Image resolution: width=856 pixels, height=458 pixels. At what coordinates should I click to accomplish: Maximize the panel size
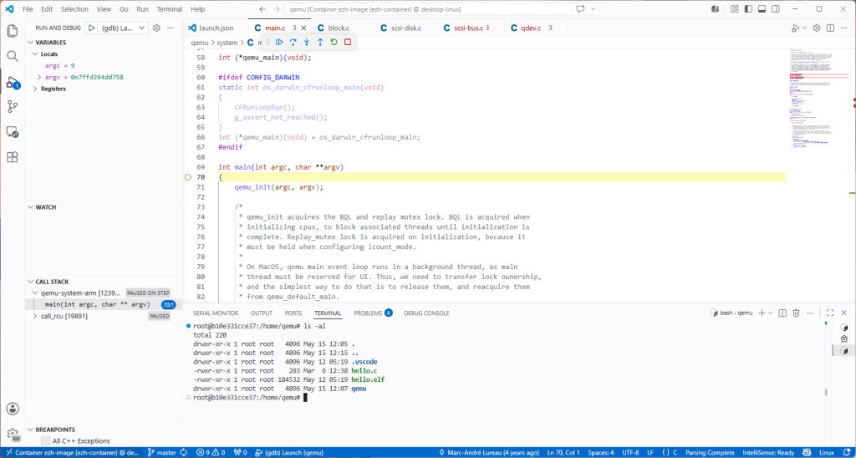[x=830, y=313]
